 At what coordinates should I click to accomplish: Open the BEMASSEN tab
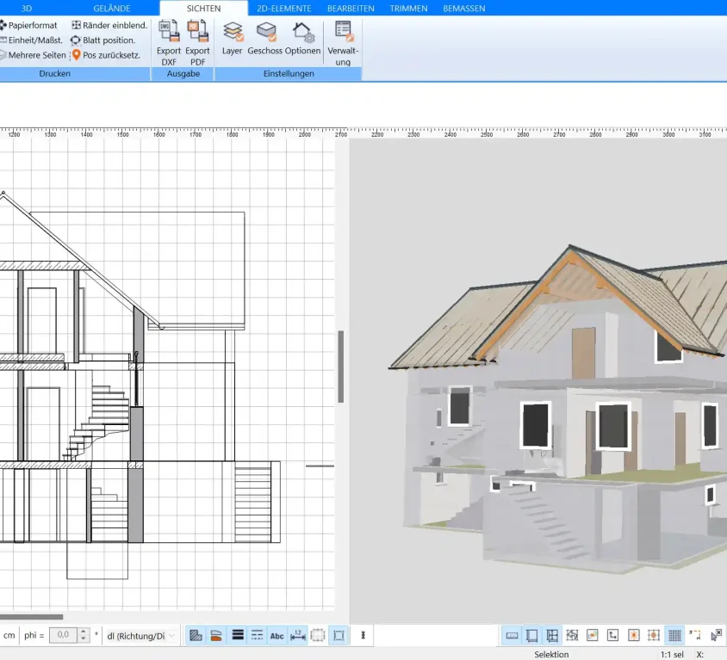coord(464,9)
